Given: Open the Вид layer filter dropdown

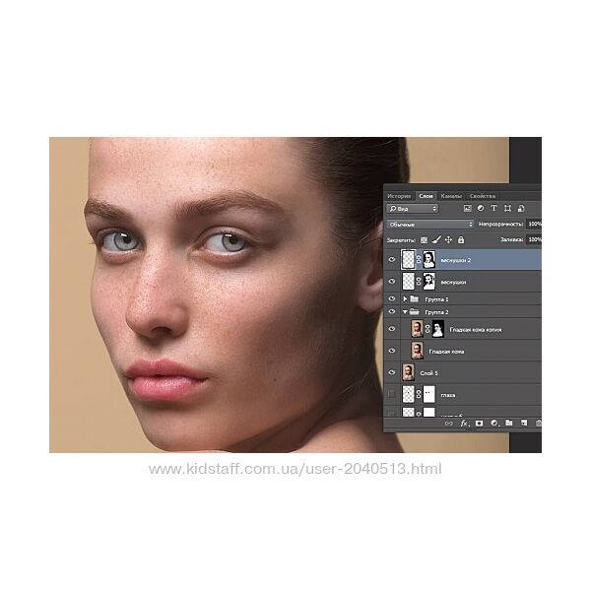Looking at the screenshot, I should coord(413,209).
